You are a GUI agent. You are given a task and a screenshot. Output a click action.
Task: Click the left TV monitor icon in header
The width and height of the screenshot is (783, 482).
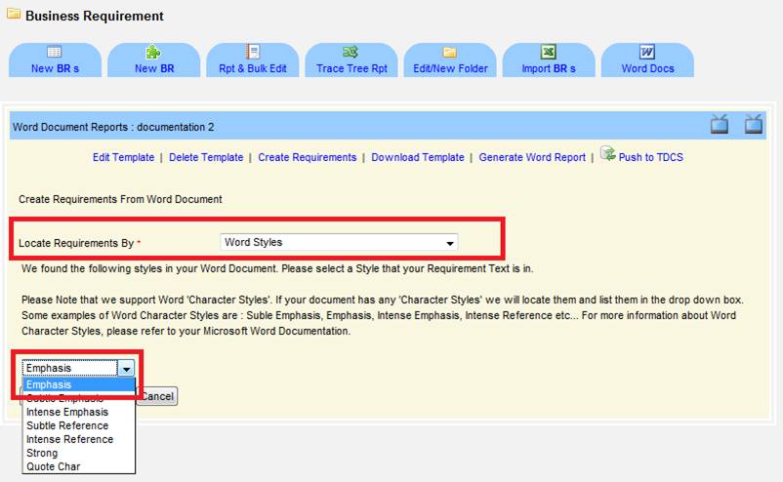(720, 124)
